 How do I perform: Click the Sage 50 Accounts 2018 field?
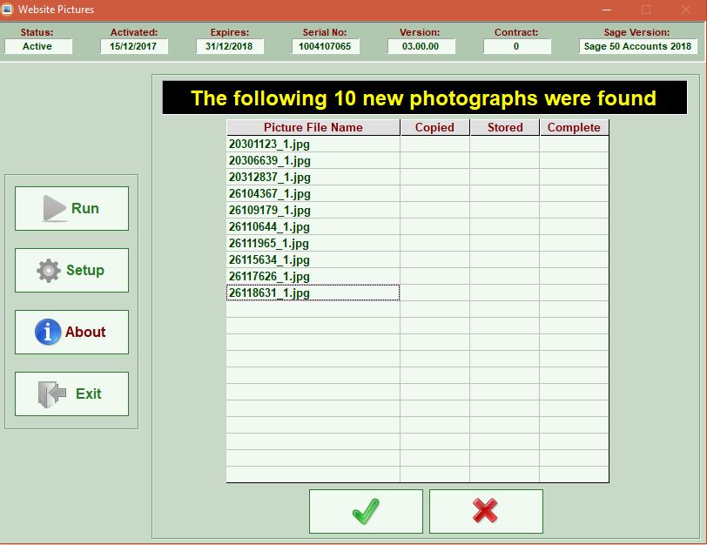click(638, 46)
